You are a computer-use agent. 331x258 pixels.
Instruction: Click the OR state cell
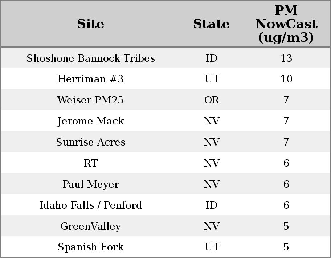click(212, 100)
